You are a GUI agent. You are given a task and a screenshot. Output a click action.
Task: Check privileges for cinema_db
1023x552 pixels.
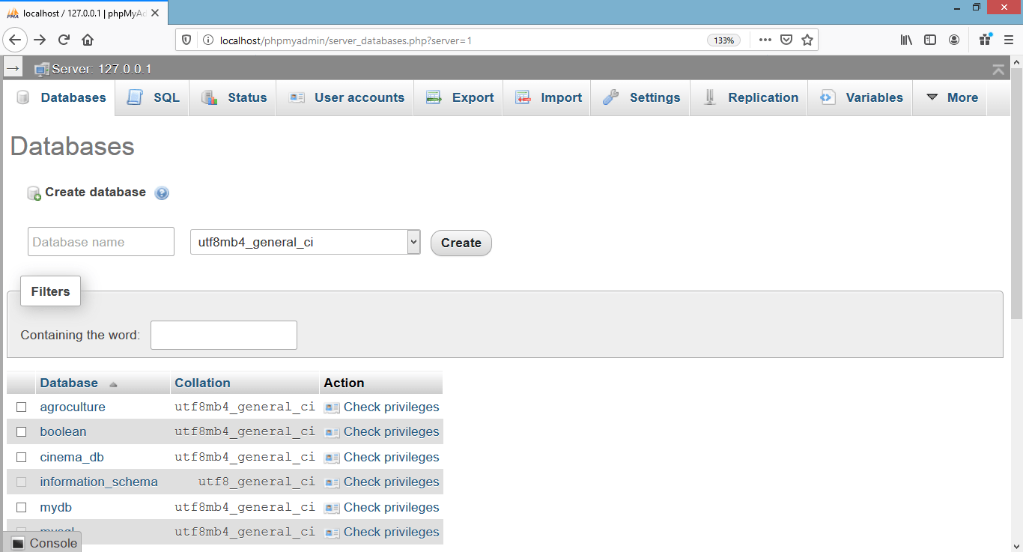[391, 457]
